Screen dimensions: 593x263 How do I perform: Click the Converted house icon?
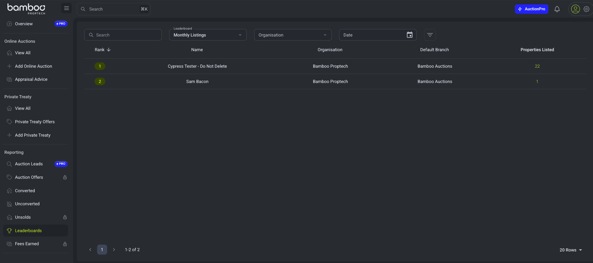[9, 191]
